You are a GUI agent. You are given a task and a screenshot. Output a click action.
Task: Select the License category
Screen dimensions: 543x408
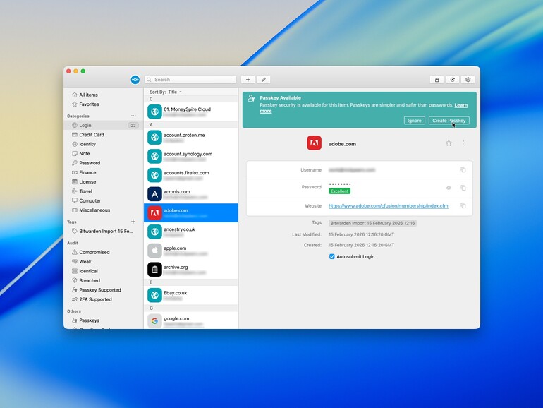(x=103, y=181)
